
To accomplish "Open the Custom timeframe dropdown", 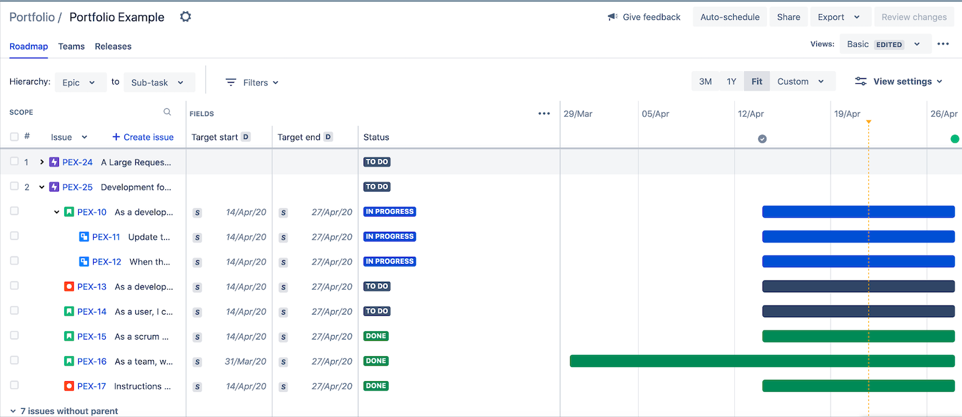I will click(802, 81).
